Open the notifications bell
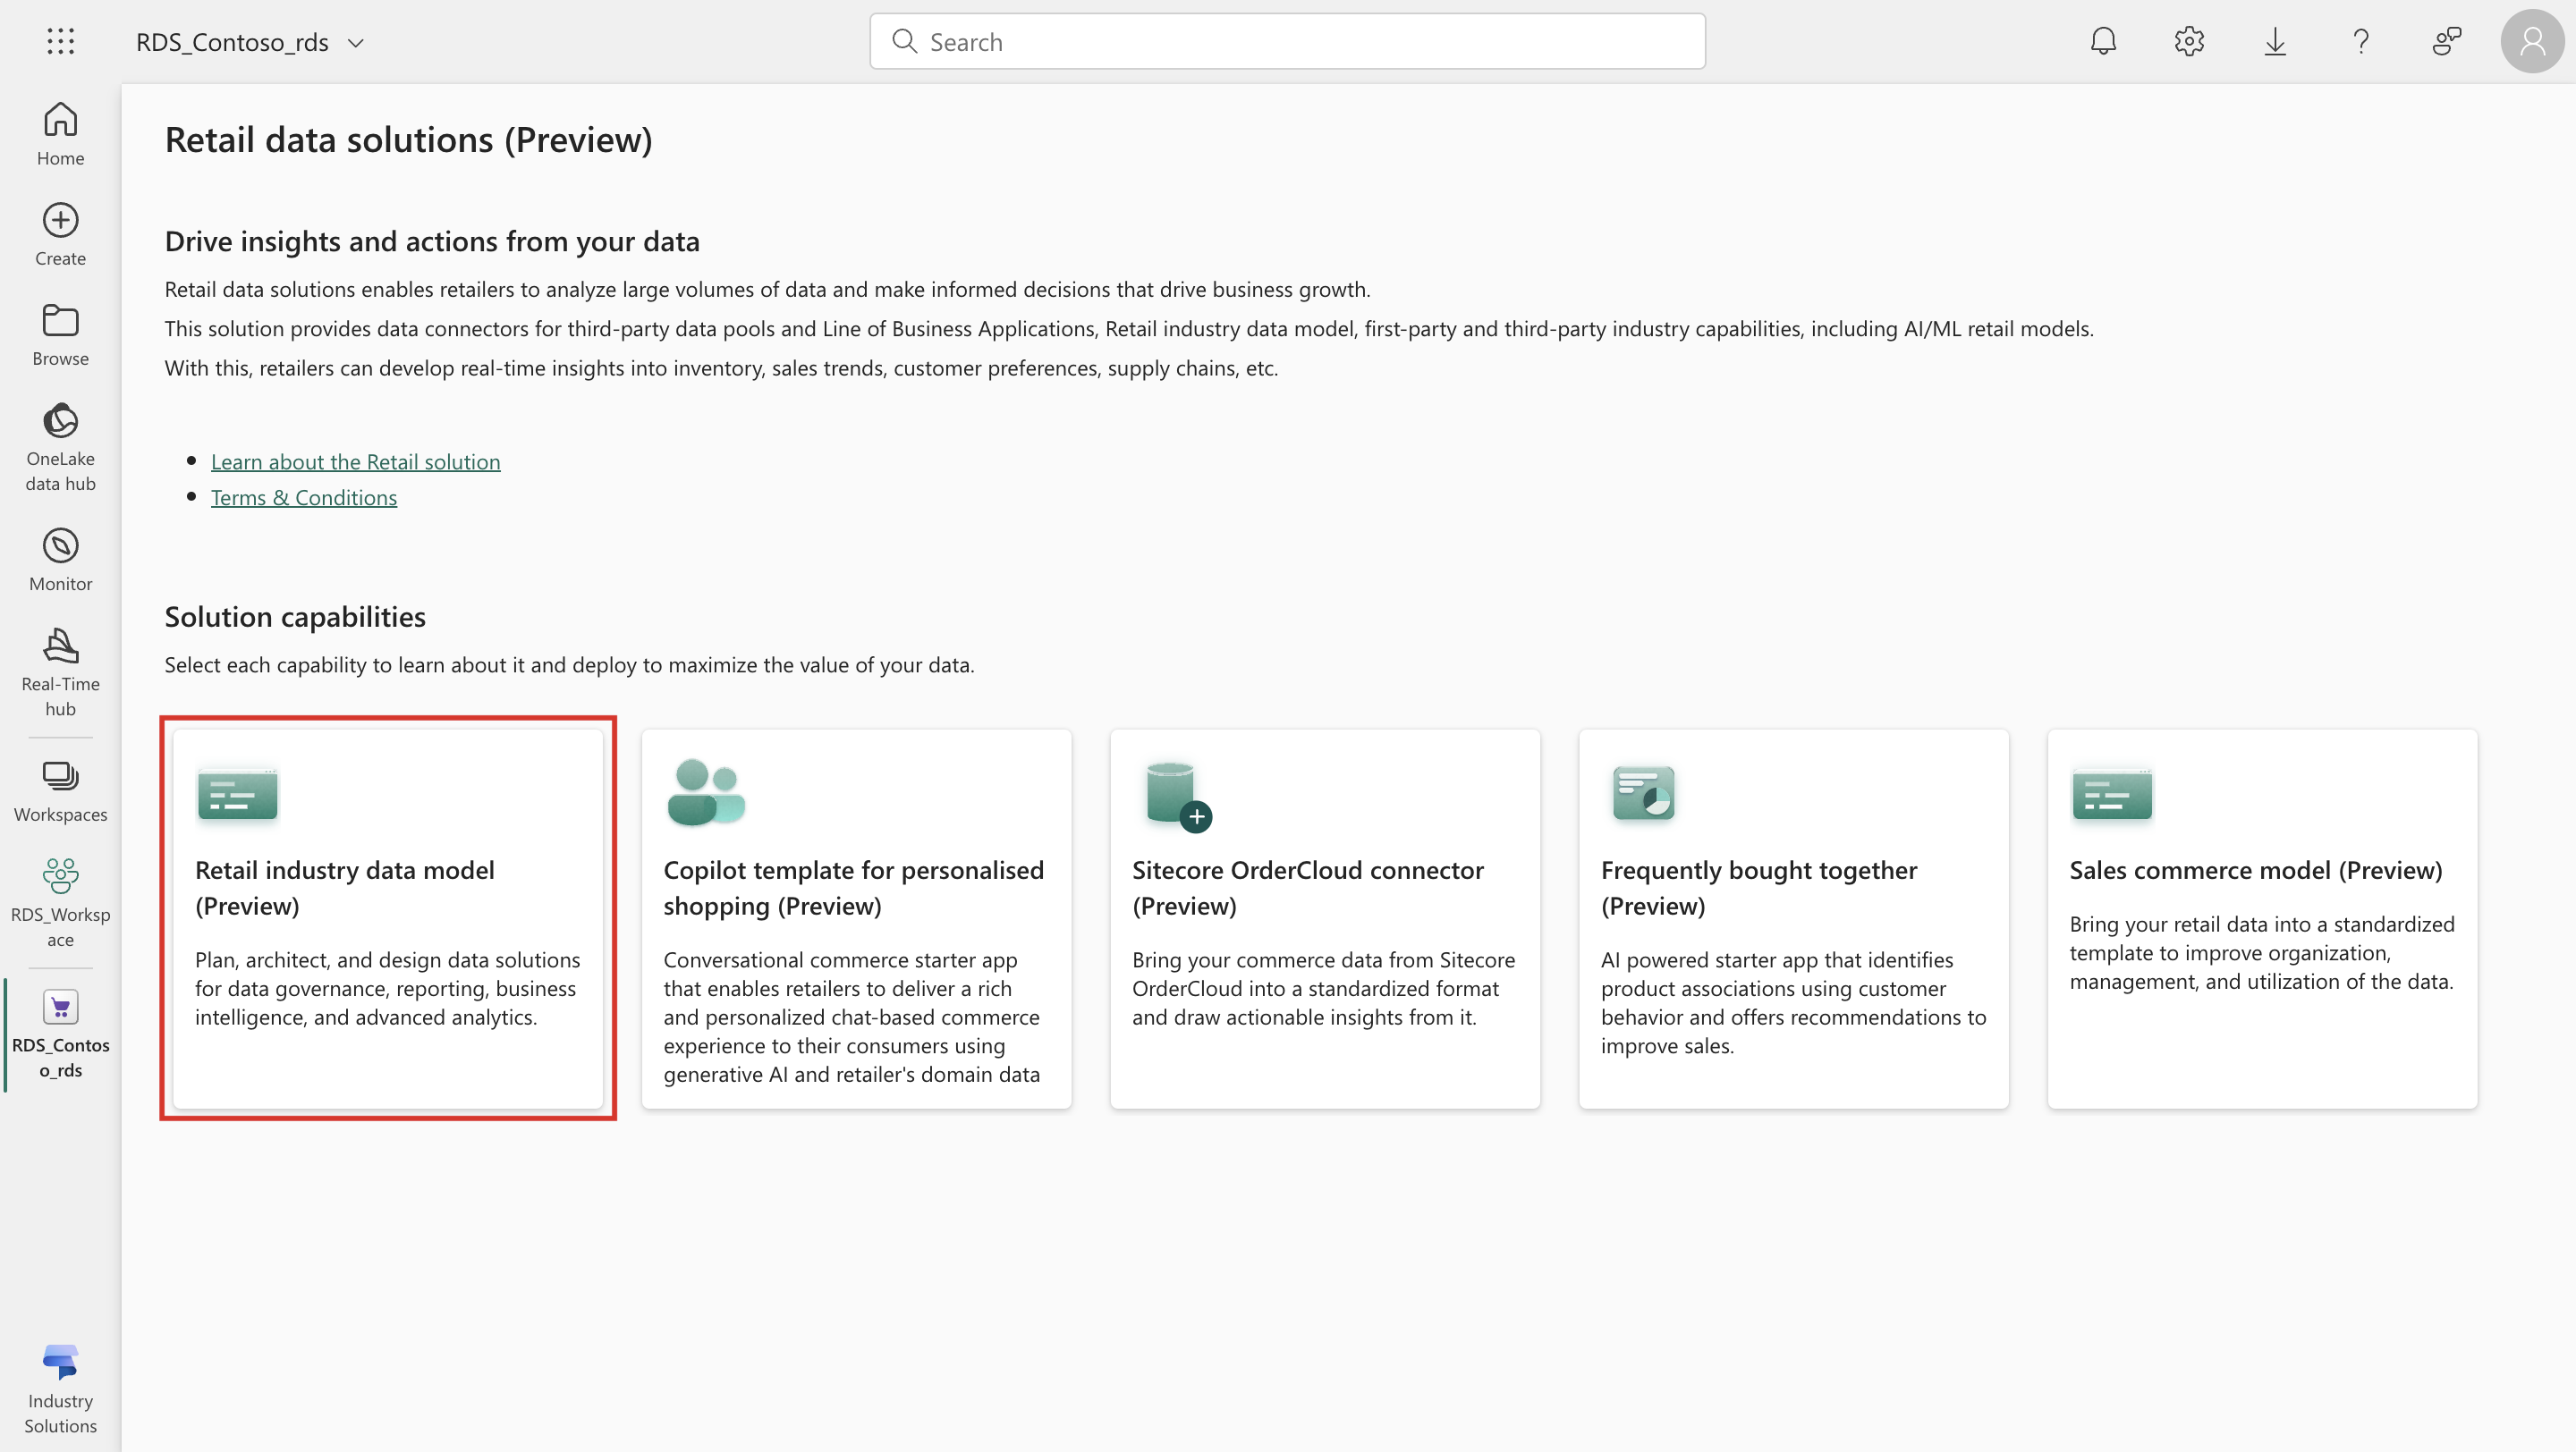Viewport: 2576px width, 1452px height. 2103,41
